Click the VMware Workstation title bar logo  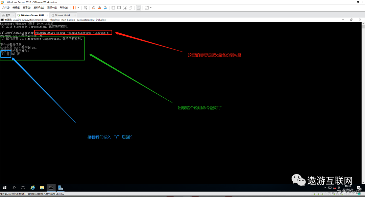(x=3, y=2)
